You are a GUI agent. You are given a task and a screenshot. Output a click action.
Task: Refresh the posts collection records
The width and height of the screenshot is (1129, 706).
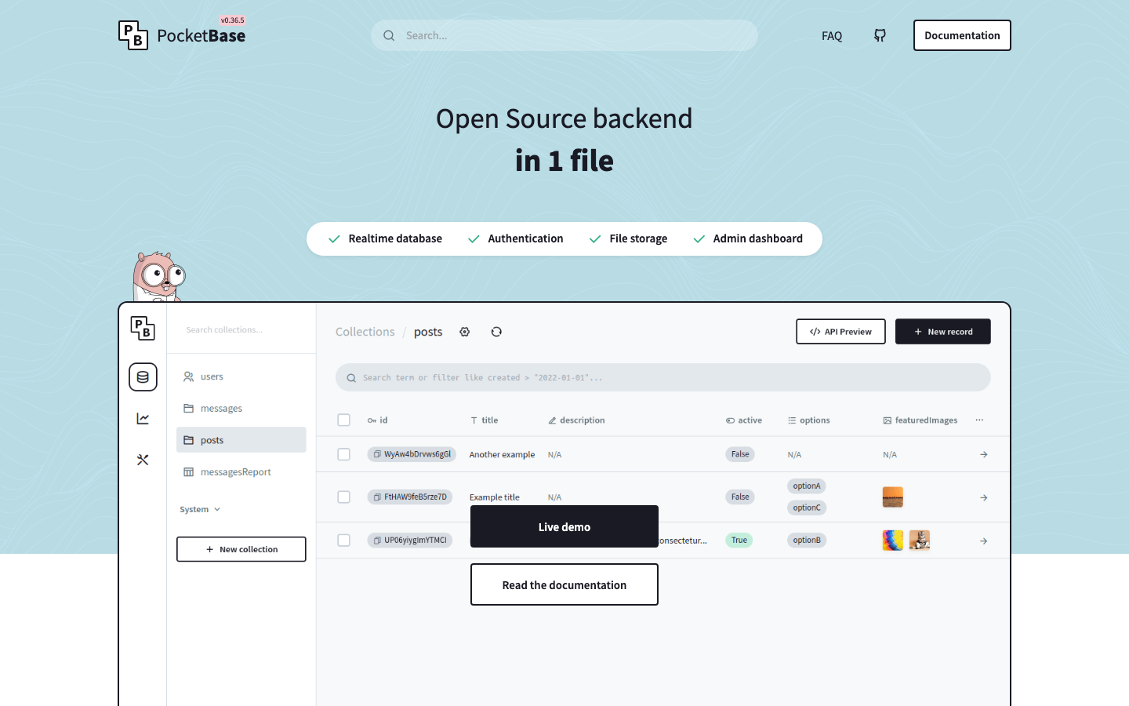[x=496, y=332]
